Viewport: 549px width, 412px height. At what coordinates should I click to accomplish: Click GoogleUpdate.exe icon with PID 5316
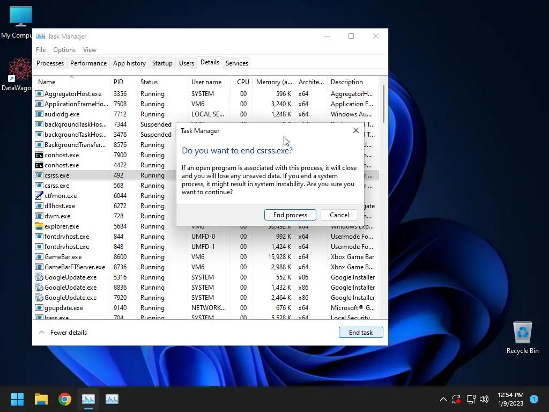click(x=39, y=277)
